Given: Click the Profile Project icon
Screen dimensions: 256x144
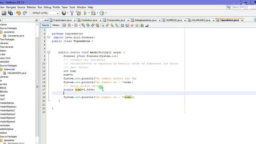Looking at the screenshot, I should coord(102,13).
